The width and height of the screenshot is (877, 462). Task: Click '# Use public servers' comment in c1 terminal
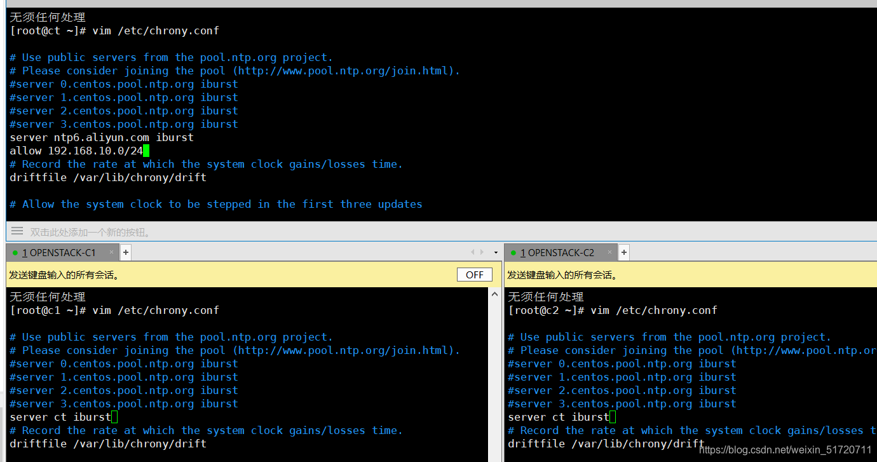(172, 337)
